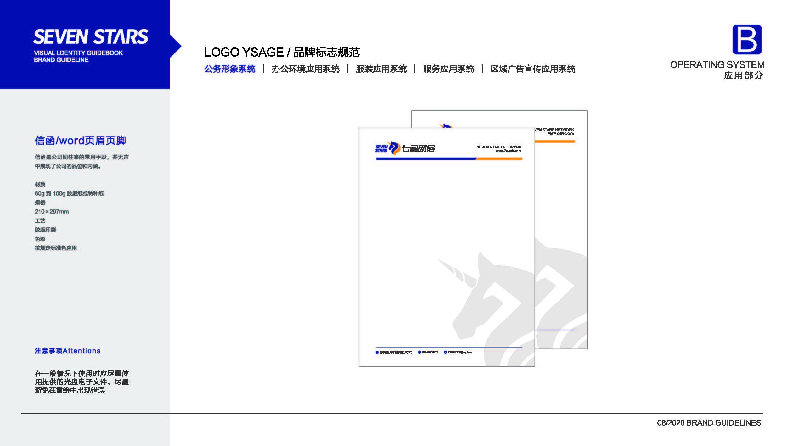Click the blue B section logo icon
The height and width of the screenshot is (446, 793).
click(747, 40)
